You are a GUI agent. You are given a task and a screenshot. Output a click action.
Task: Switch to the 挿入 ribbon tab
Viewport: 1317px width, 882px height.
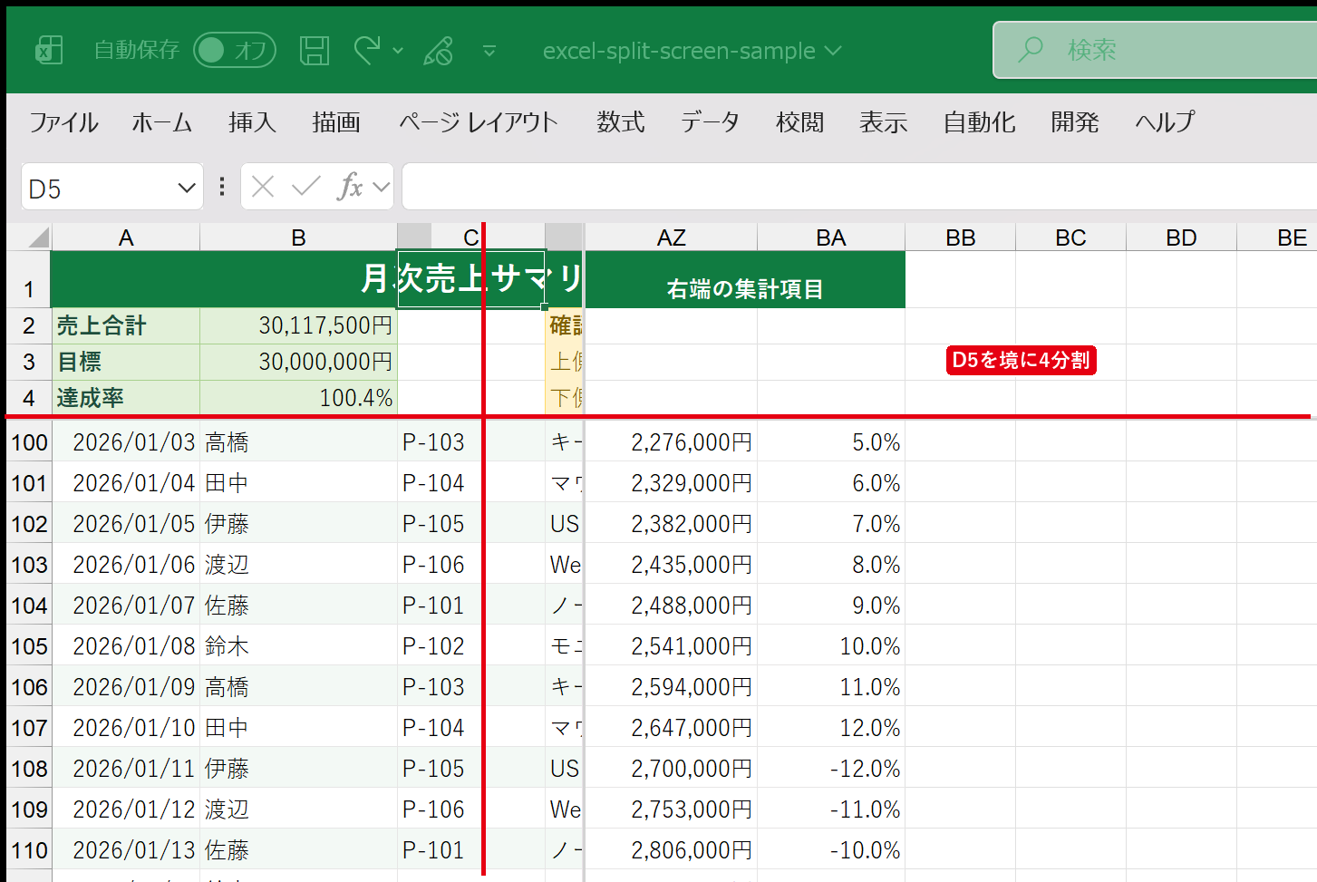point(252,122)
